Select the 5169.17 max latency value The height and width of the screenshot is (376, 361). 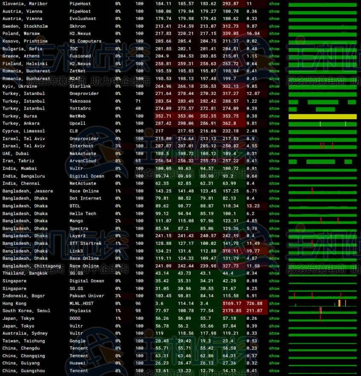(x=232, y=304)
